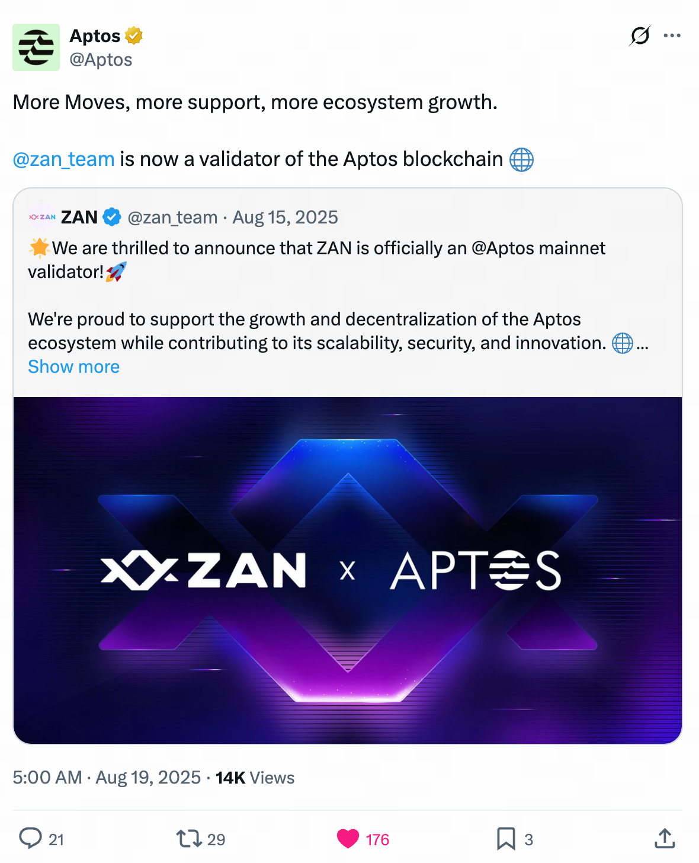This screenshot has height=863, width=699.
Task: Click the 5:00 AM Aug 19, 2025 timestamp
Action: point(107,778)
